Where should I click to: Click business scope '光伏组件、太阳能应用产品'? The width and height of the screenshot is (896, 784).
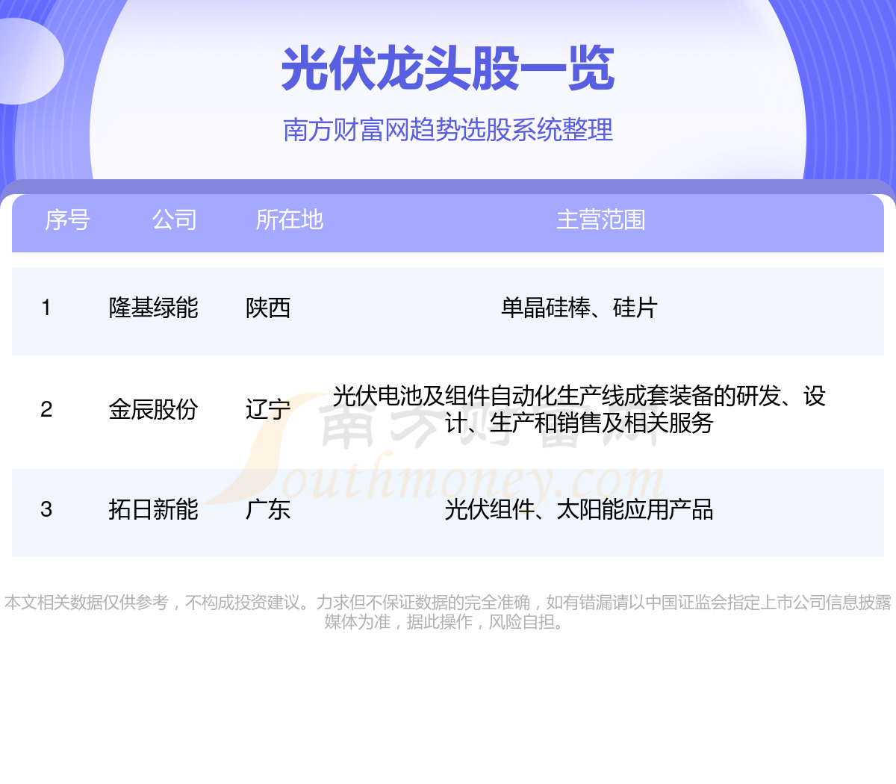579,509
